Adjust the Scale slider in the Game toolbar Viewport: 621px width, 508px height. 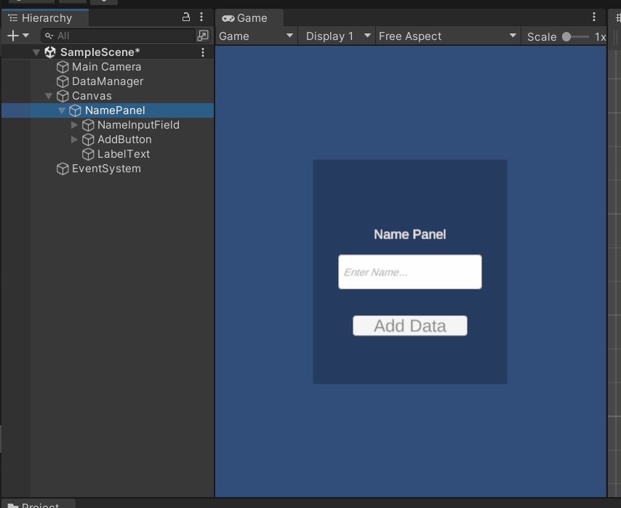click(566, 36)
